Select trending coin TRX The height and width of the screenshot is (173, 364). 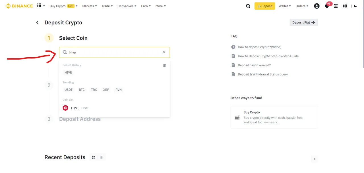tap(94, 90)
